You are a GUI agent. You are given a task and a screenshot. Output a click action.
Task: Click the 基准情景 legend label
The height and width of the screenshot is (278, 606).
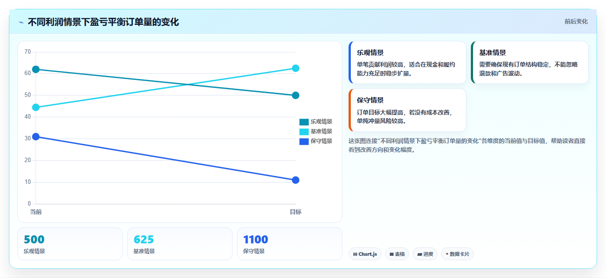point(321,131)
